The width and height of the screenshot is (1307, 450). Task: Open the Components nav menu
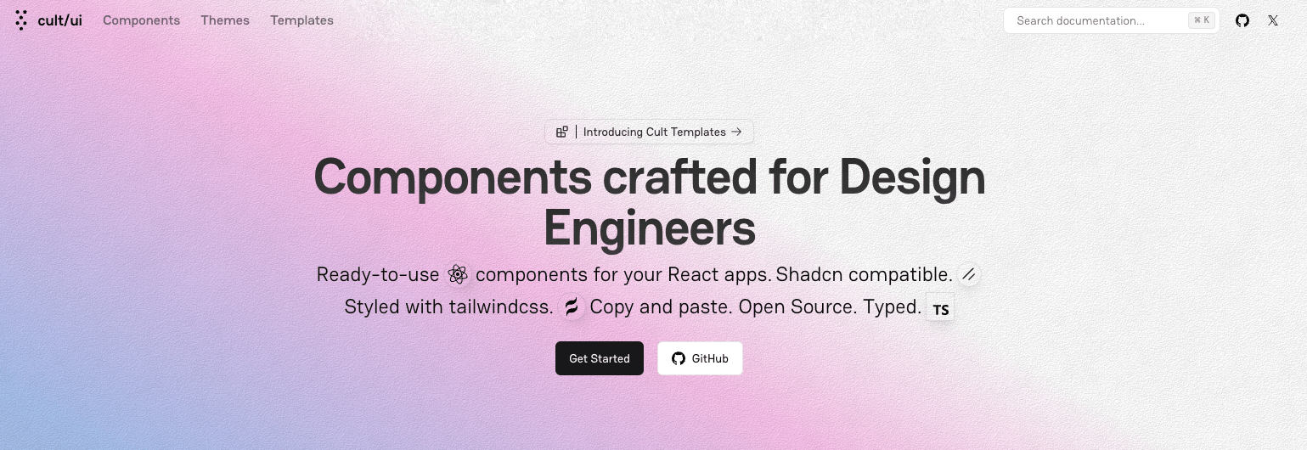point(141,20)
